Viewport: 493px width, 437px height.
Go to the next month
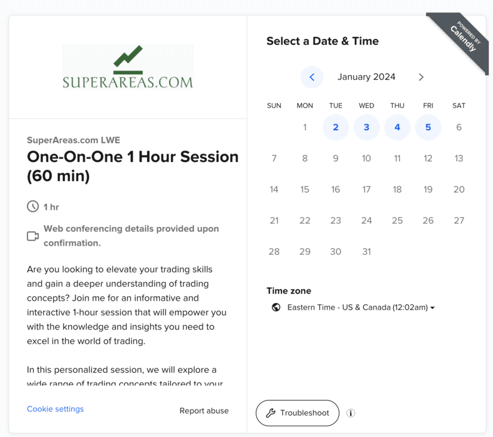[x=421, y=77]
